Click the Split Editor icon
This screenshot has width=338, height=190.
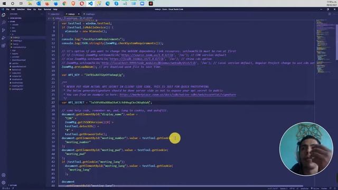tap(330, 14)
